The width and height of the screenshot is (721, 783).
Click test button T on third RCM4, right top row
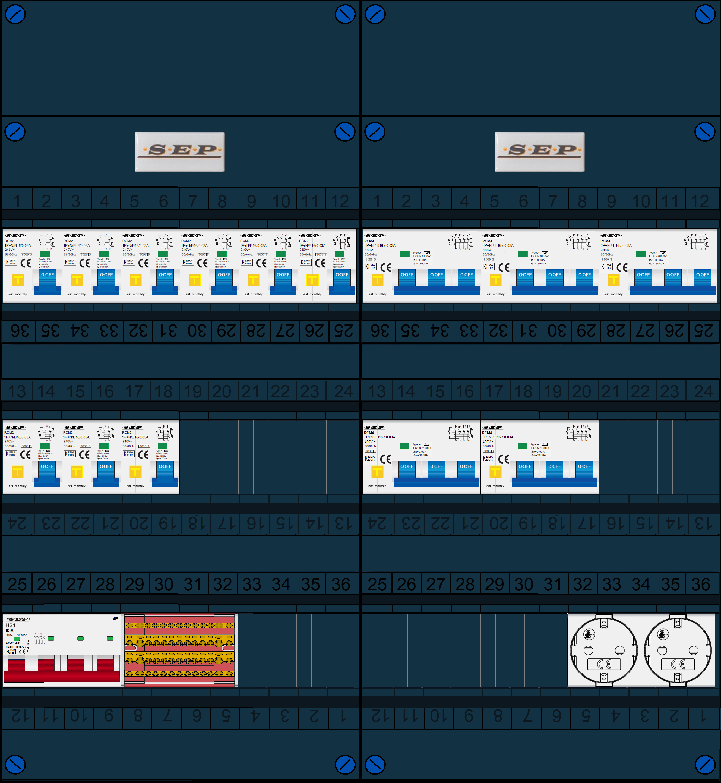pyautogui.click(x=614, y=280)
